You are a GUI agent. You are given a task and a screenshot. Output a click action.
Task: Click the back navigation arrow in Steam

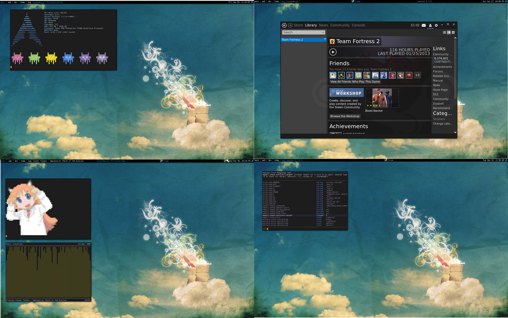coord(285,25)
